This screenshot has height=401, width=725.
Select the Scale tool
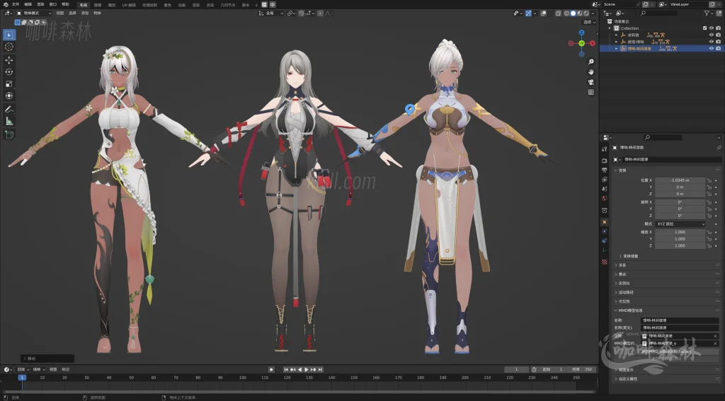click(8, 84)
